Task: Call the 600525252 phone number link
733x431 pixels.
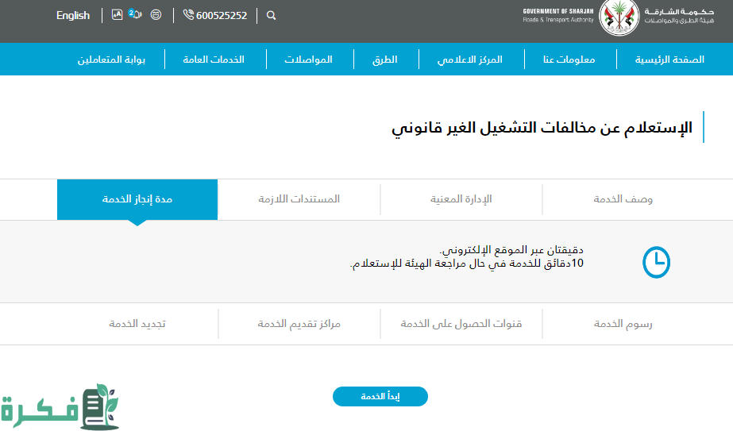Action: (222, 15)
